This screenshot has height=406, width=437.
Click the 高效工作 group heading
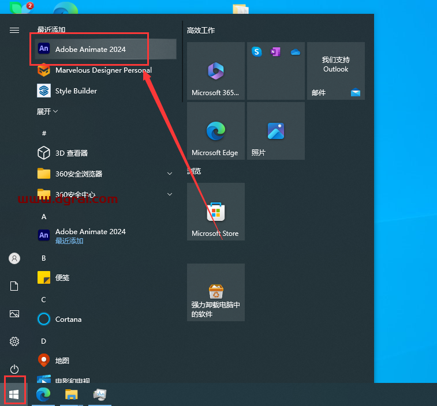[201, 31]
